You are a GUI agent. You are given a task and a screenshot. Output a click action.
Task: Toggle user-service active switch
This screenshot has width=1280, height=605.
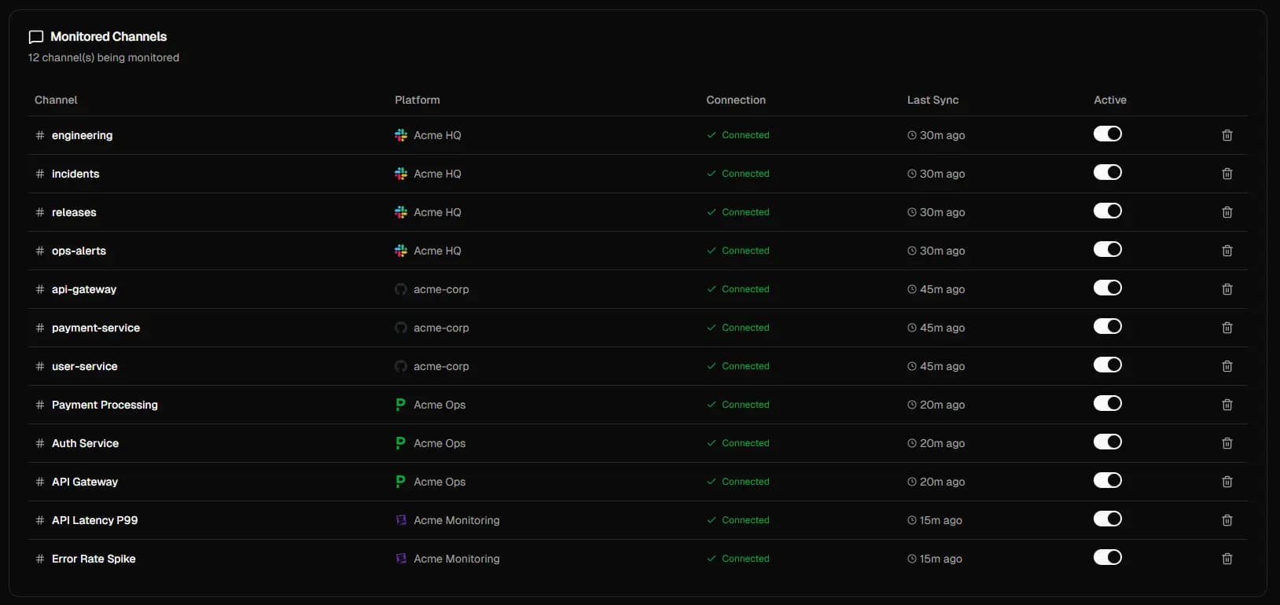click(1107, 365)
